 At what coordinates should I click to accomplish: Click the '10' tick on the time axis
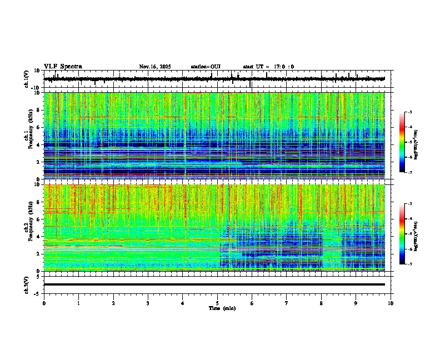(391, 303)
